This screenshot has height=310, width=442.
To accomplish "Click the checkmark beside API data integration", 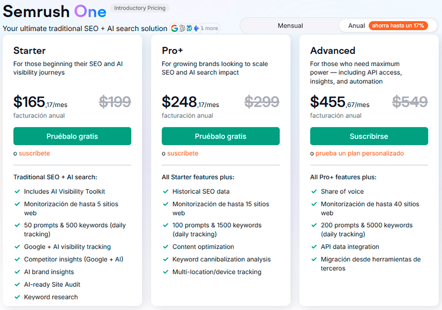I will pyautogui.click(x=314, y=247).
